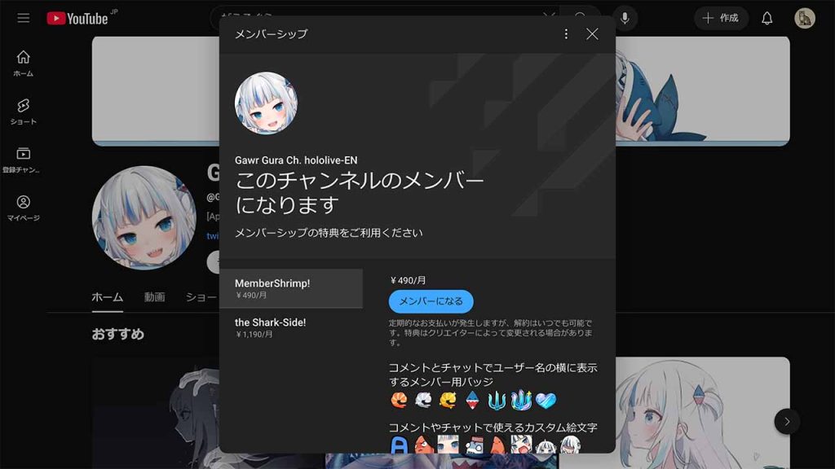Open マイページ in the sidebar
Screen dimensions: 835x469
pos(24,208)
